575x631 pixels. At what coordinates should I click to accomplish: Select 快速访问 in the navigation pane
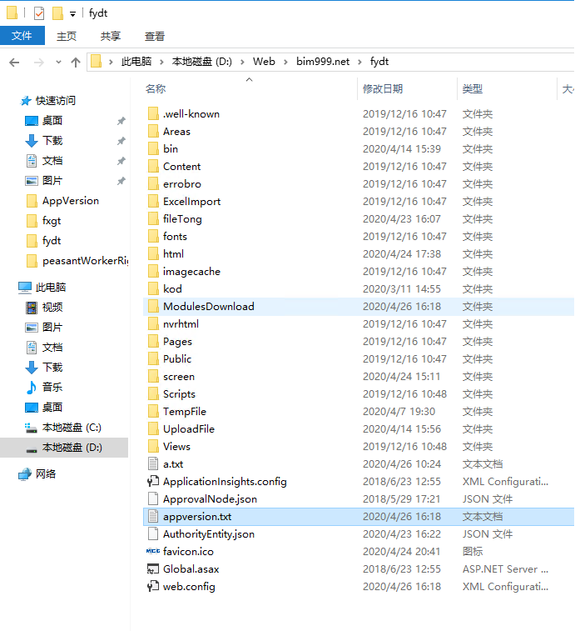pos(56,101)
